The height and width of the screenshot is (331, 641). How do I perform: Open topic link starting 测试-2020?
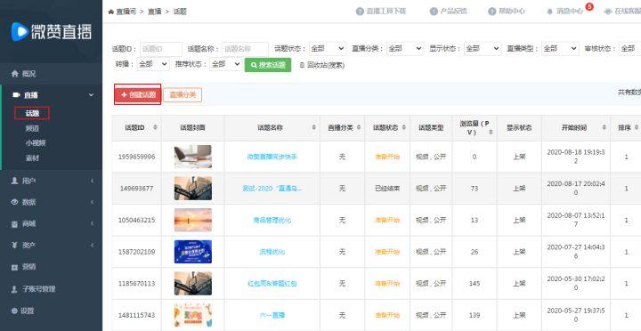tap(272, 189)
